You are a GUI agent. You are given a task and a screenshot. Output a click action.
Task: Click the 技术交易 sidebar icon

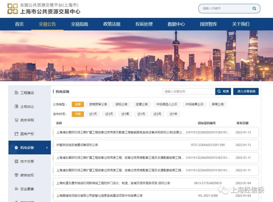(16, 161)
